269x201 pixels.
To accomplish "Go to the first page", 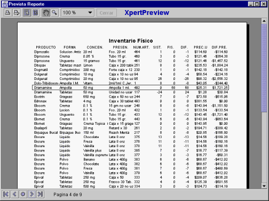I will tap(6, 194).
